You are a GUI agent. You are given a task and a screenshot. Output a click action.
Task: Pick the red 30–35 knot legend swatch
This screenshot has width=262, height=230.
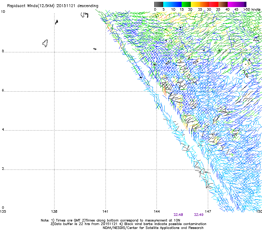214,4
